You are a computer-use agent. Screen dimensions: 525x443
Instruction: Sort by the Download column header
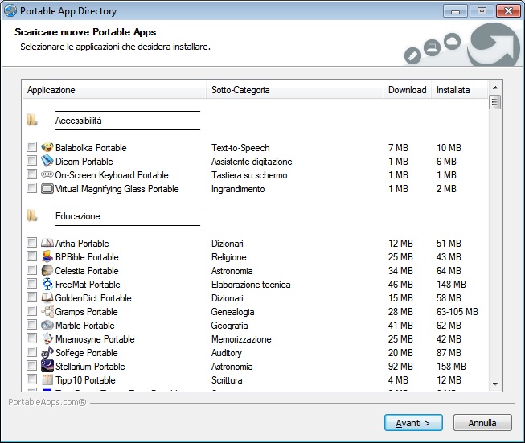point(407,90)
